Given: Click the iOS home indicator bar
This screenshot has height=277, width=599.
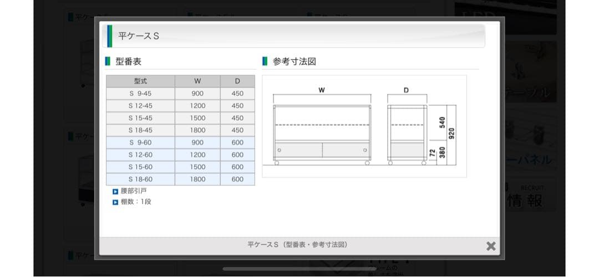Looking at the screenshot, I should [299, 269].
